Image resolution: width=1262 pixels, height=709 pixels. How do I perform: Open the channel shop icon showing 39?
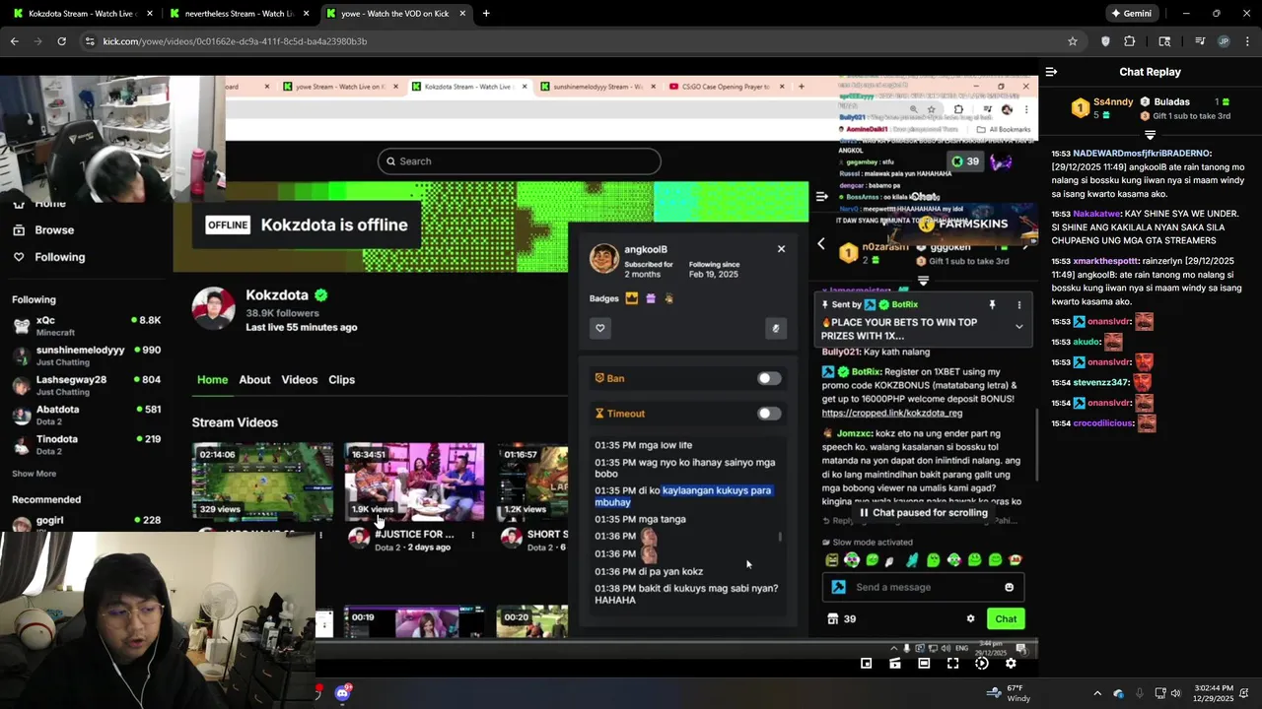point(841,619)
